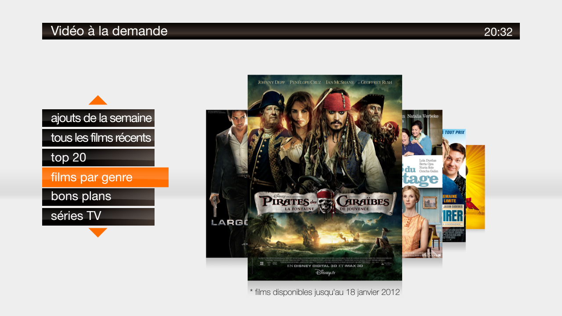Select the Pirates des Caraïbes poster

pos(325,178)
